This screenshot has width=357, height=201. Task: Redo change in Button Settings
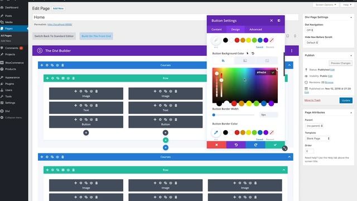point(255,145)
